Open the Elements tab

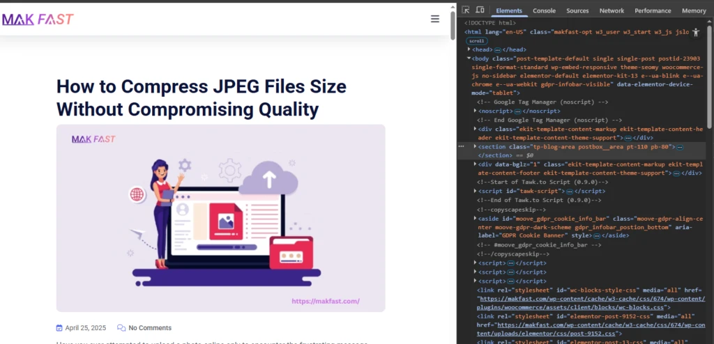(x=509, y=10)
